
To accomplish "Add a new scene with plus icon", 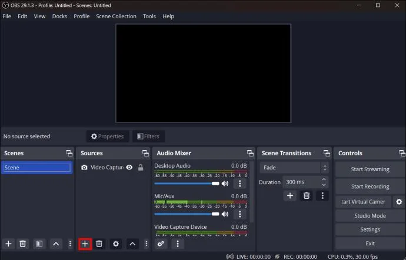I will (x=9, y=244).
